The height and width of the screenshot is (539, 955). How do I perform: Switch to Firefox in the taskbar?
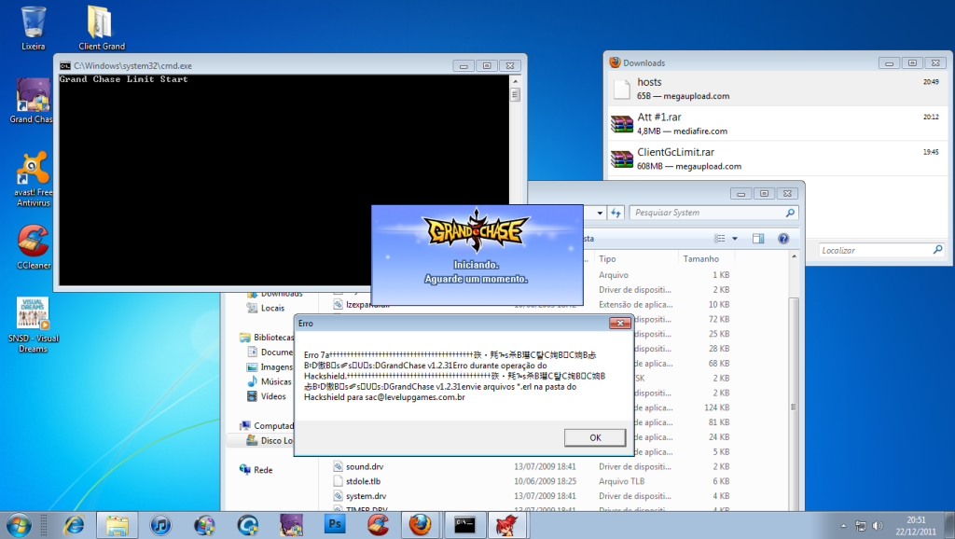420,525
